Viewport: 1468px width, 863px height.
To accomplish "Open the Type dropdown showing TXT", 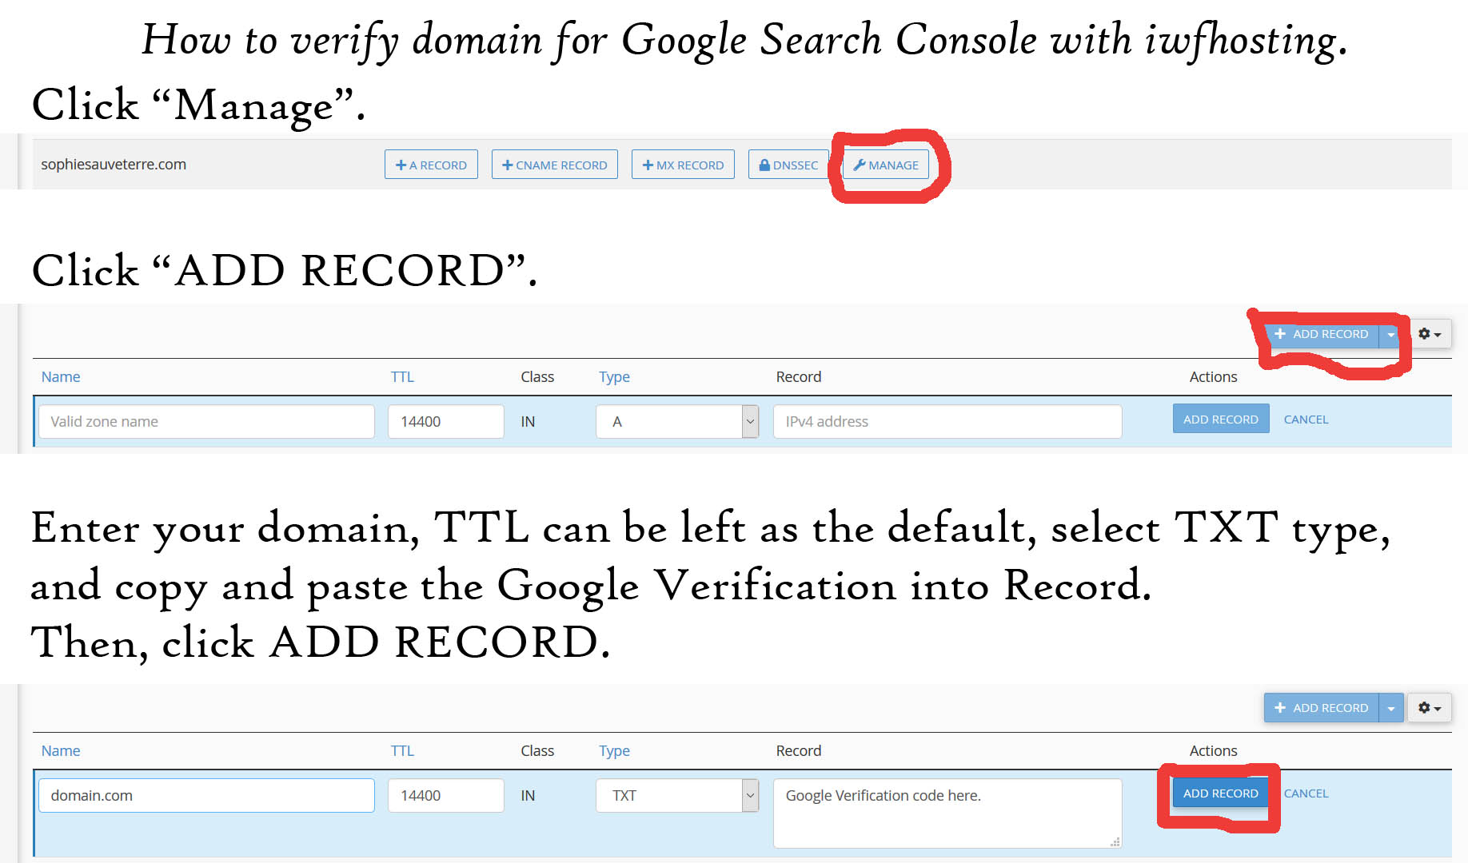I will (x=676, y=795).
